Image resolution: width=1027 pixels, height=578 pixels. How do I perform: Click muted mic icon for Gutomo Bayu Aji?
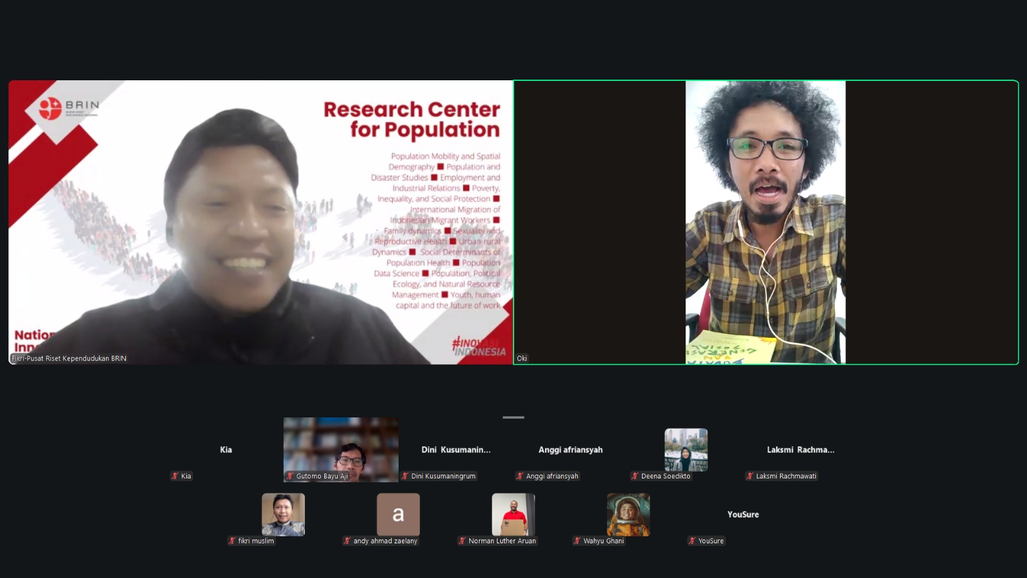(290, 476)
